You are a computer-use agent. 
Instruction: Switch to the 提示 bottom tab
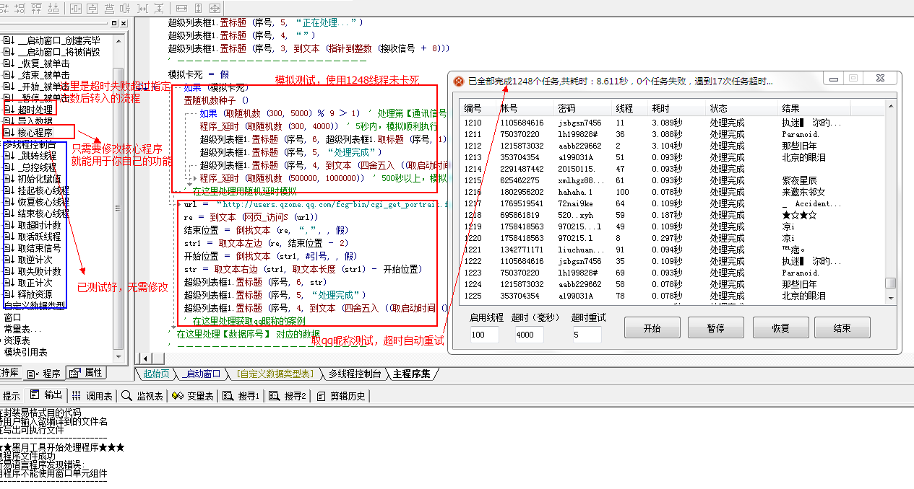coord(11,396)
